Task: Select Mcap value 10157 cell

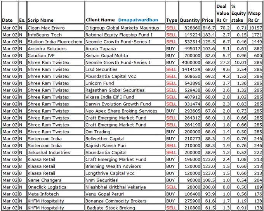Action: coord(255,28)
